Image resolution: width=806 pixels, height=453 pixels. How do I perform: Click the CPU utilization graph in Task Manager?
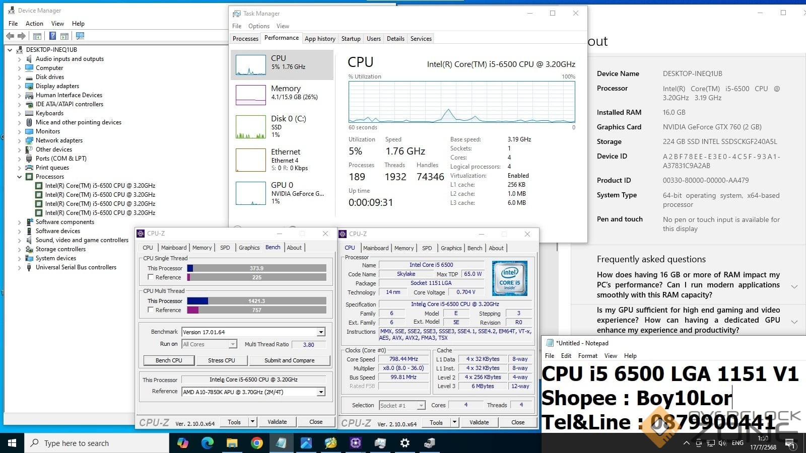click(x=462, y=102)
